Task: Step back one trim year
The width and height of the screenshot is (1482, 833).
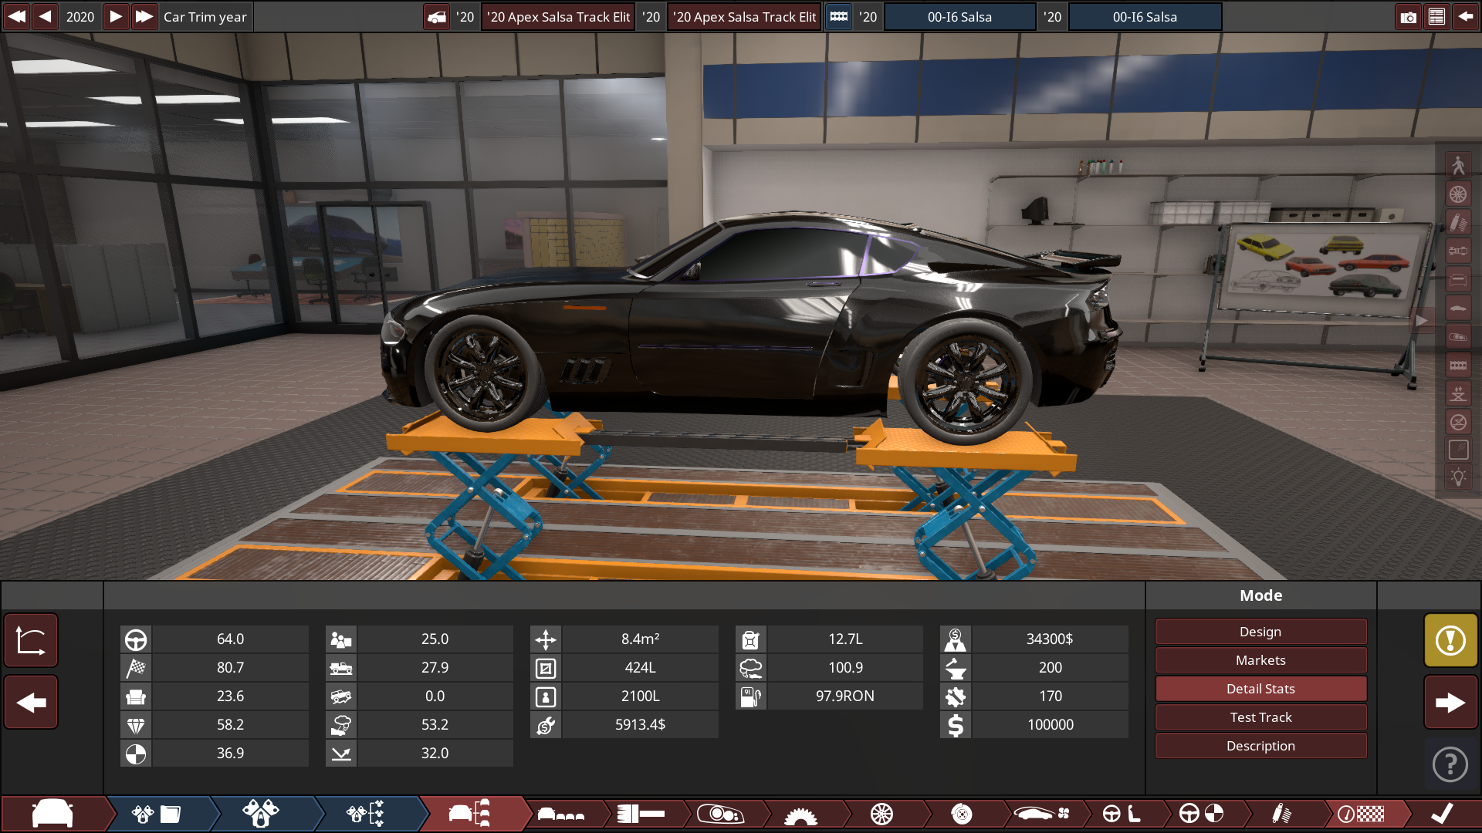Action: click(x=45, y=16)
